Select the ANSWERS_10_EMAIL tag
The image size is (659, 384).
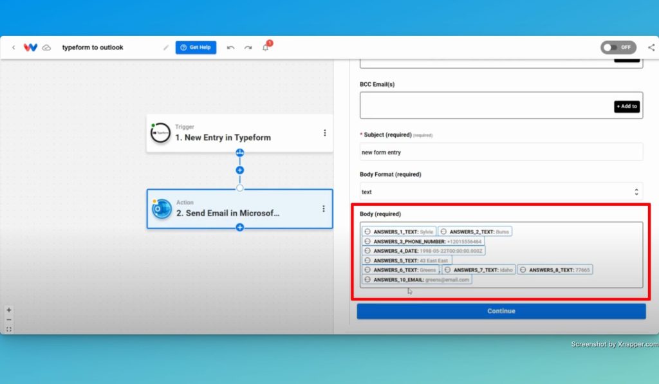[417, 279]
